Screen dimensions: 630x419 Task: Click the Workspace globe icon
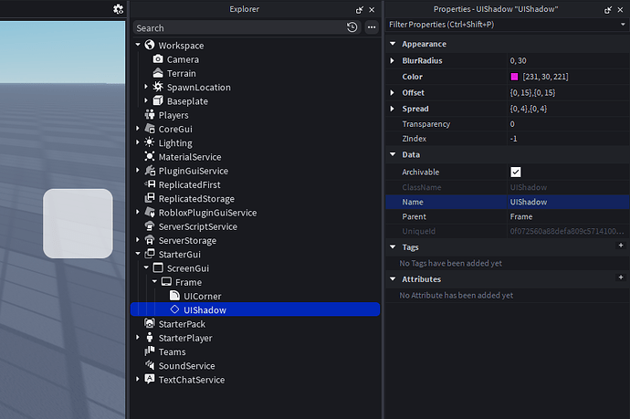tap(150, 45)
